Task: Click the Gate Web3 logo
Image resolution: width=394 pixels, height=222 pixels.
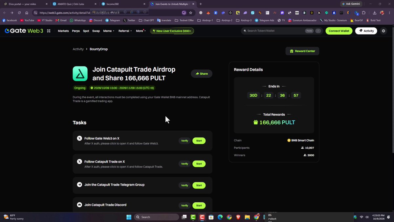Action: (24, 31)
